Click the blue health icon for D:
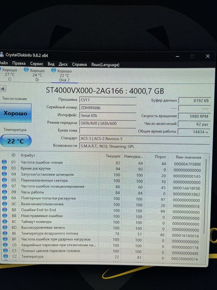The height and width of the screenshot is (290, 217). (x=26, y=70)
